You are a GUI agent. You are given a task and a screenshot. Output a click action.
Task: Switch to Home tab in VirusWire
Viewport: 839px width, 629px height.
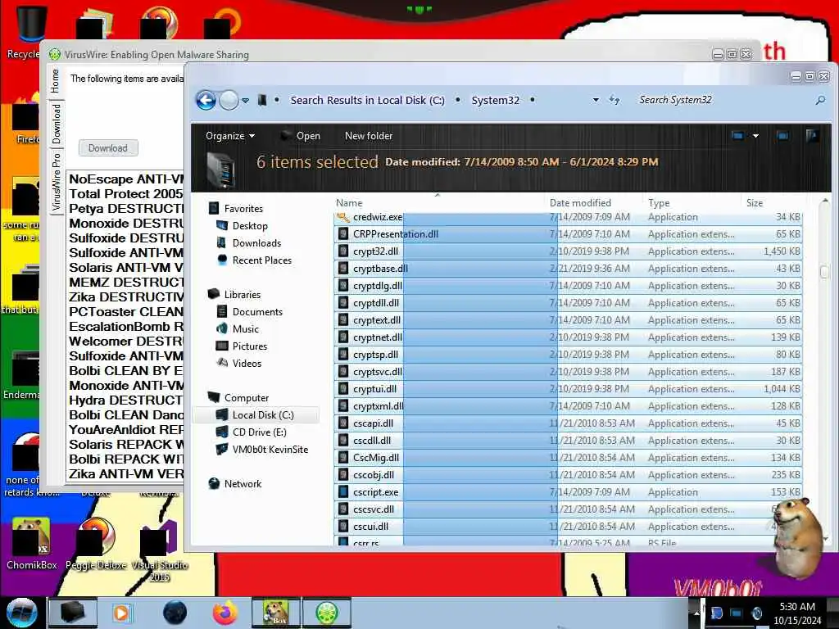point(56,81)
